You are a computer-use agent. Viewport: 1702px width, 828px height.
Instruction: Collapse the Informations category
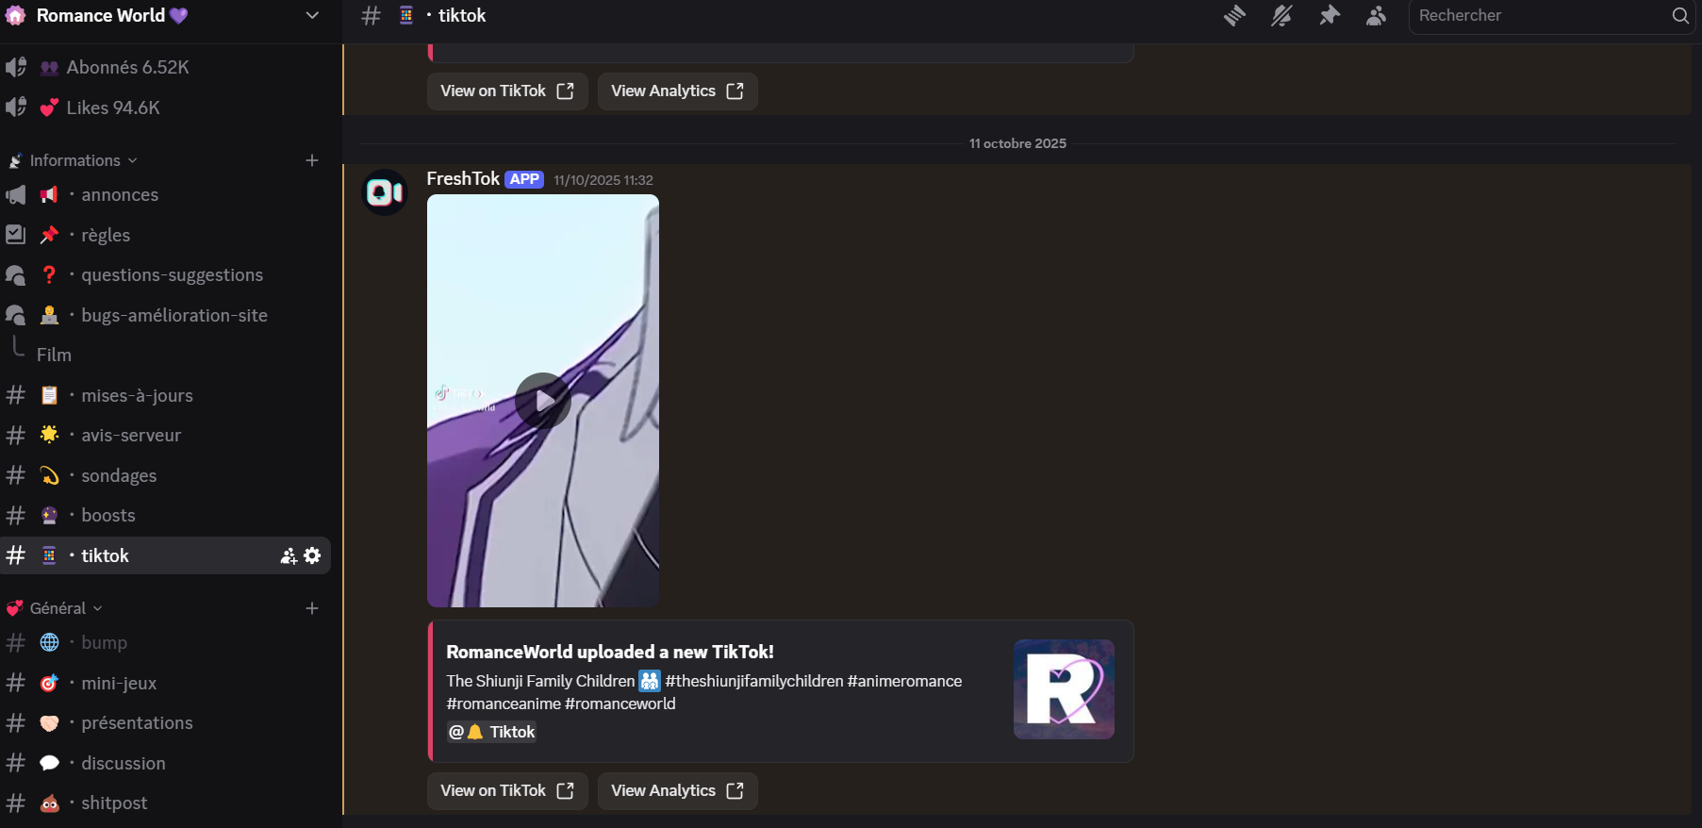[x=75, y=160]
